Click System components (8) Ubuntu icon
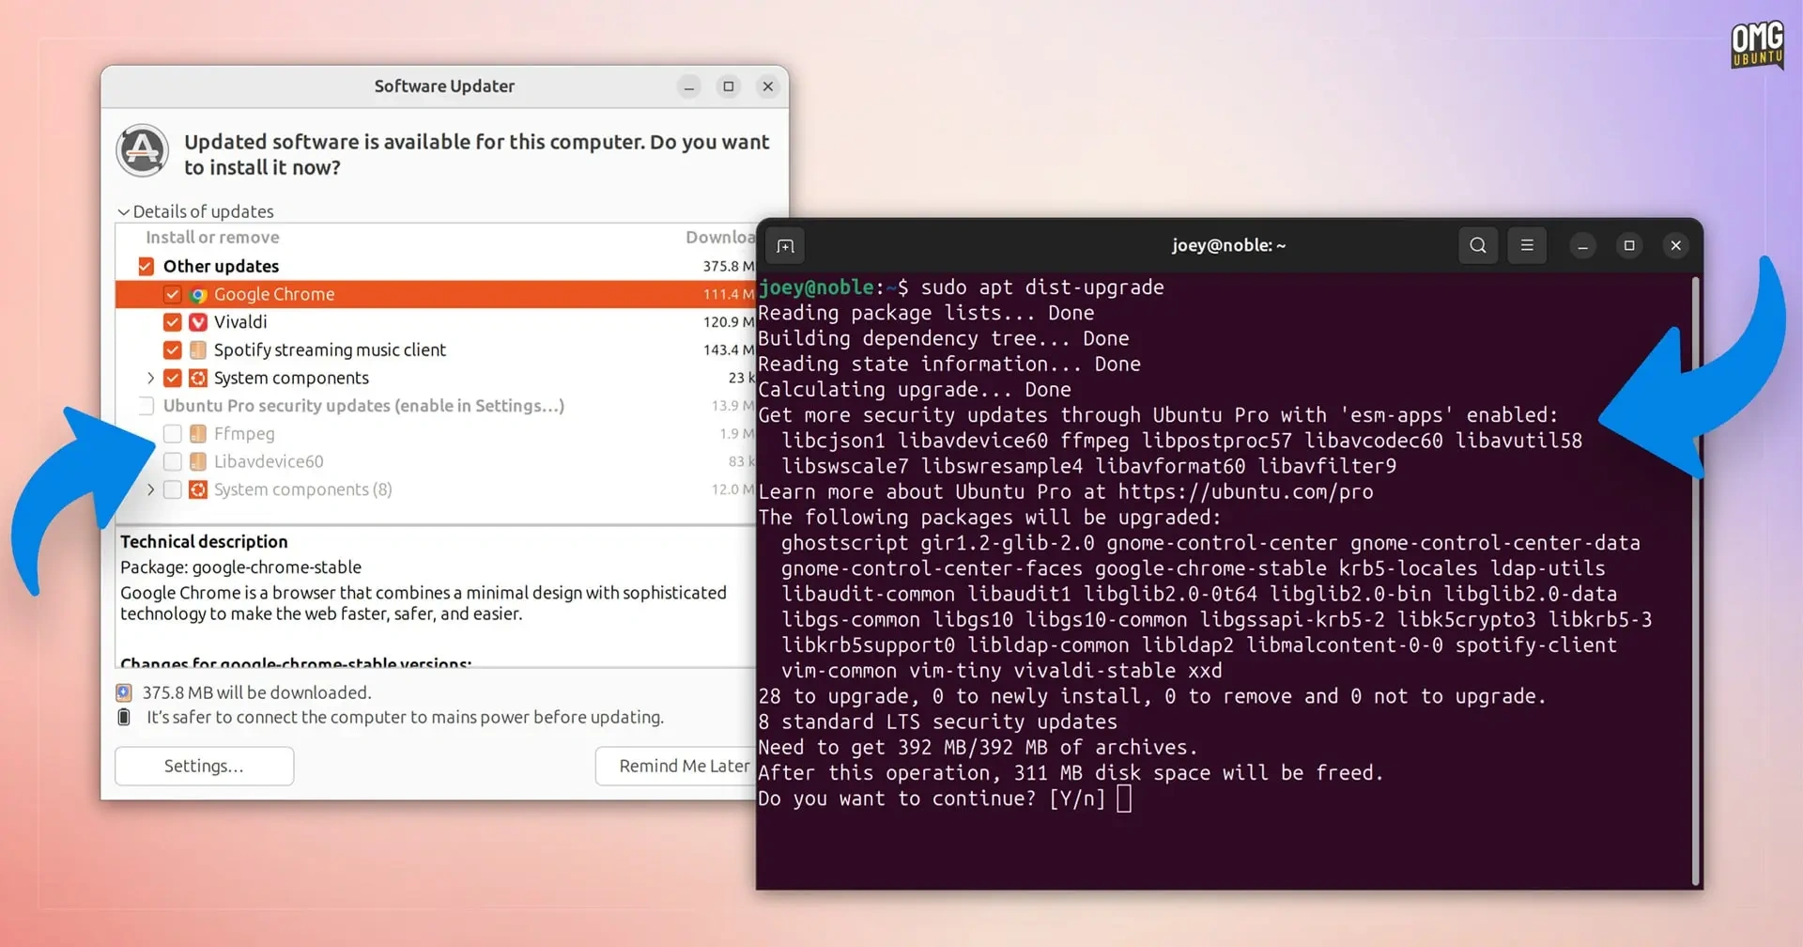The width and height of the screenshot is (1803, 947). pos(198,490)
